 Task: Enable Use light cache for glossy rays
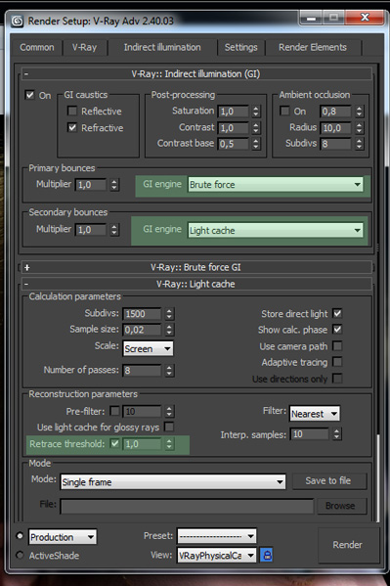click(169, 427)
